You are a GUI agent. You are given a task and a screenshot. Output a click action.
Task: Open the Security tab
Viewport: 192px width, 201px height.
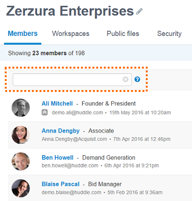pos(169,34)
